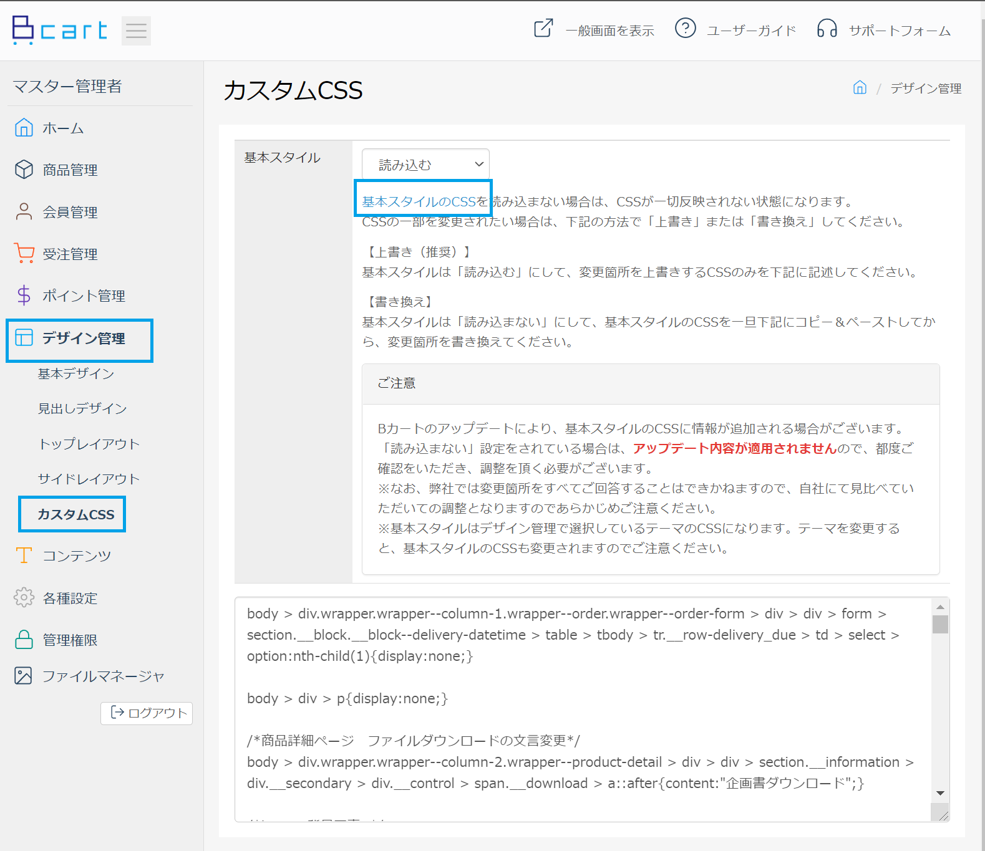985x851 pixels.
Task: Click the /*商品詳細ページ comment line
Action: click(414, 741)
